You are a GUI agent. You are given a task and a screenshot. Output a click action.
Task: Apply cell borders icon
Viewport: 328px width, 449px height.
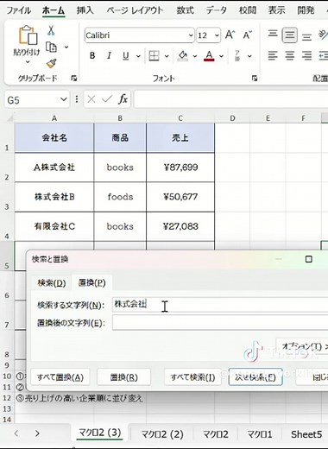(x=154, y=55)
